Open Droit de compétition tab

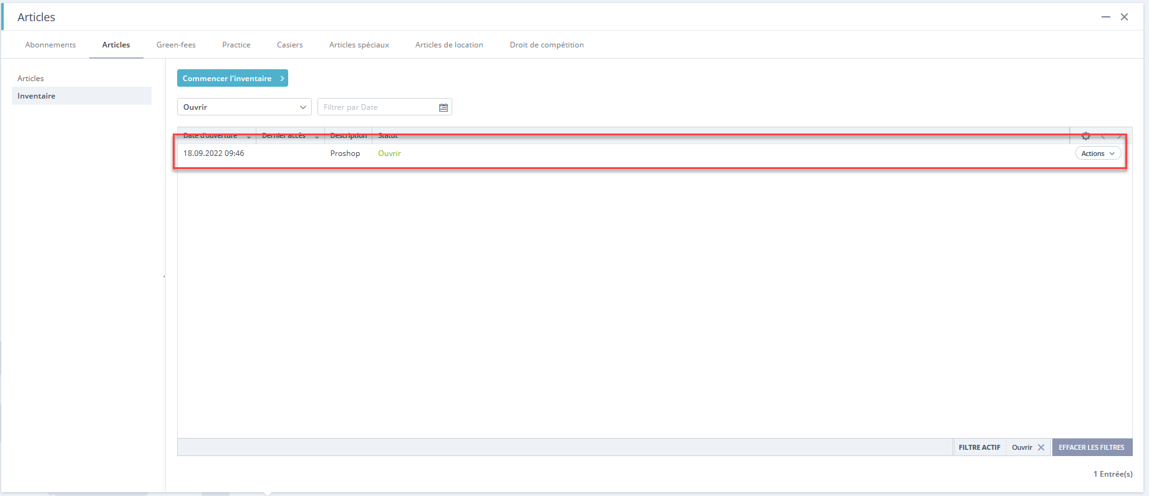point(547,45)
